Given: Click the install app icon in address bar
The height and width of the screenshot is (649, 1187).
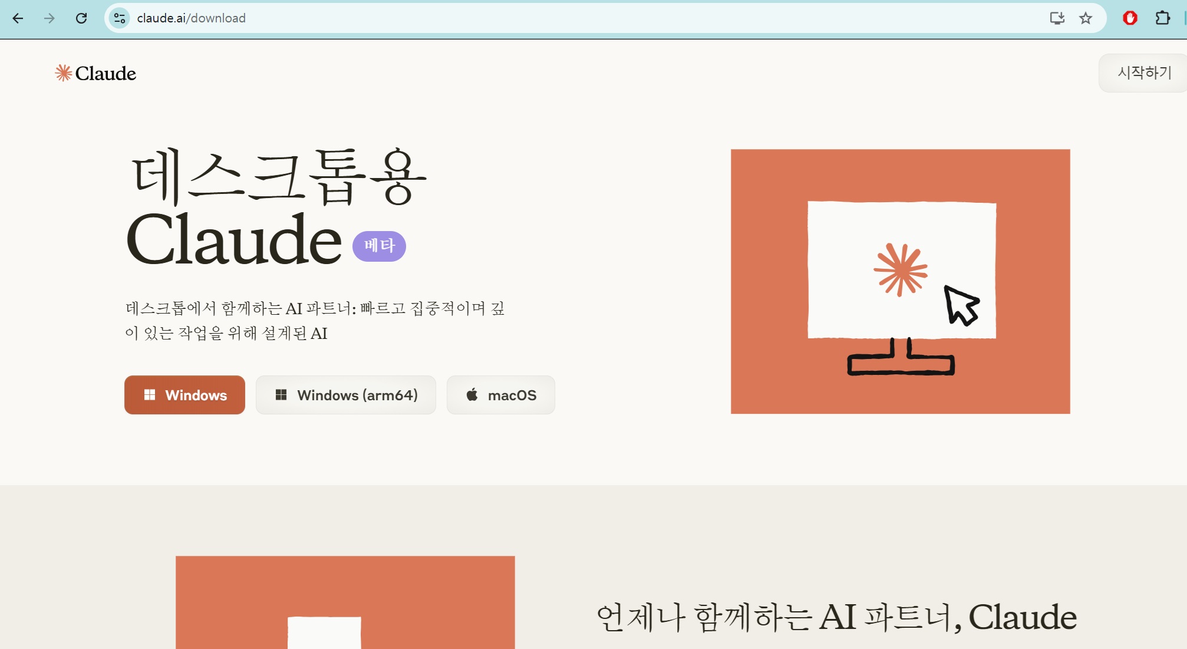Looking at the screenshot, I should click(x=1057, y=18).
